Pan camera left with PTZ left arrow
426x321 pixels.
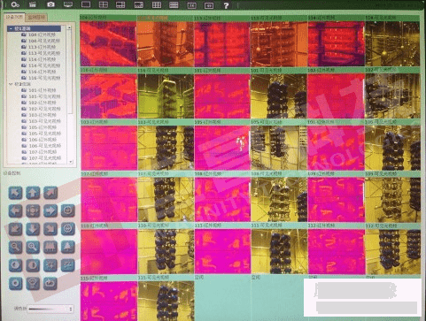click(x=15, y=210)
